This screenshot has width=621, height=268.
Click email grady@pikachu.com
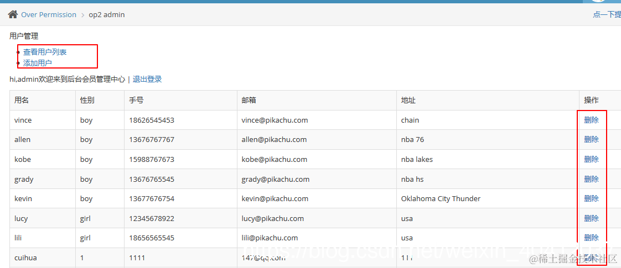[275, 179]
